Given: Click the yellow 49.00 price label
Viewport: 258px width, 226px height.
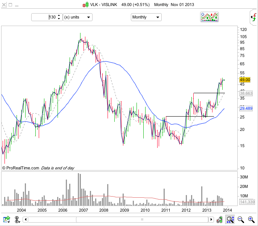Looking at the screenshot, I should (245, 80).
